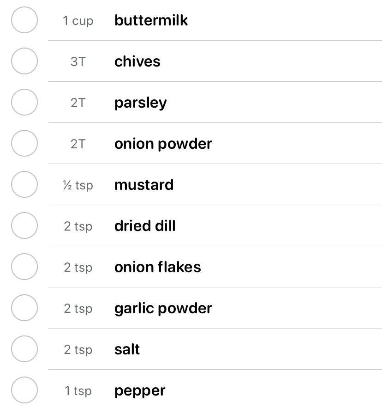Select the 1 tsp pepper quantity
This screenshot has width=382, height=408.
tap(78, 391)
